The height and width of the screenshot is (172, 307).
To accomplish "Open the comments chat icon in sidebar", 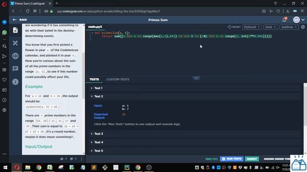I will 15,69.
